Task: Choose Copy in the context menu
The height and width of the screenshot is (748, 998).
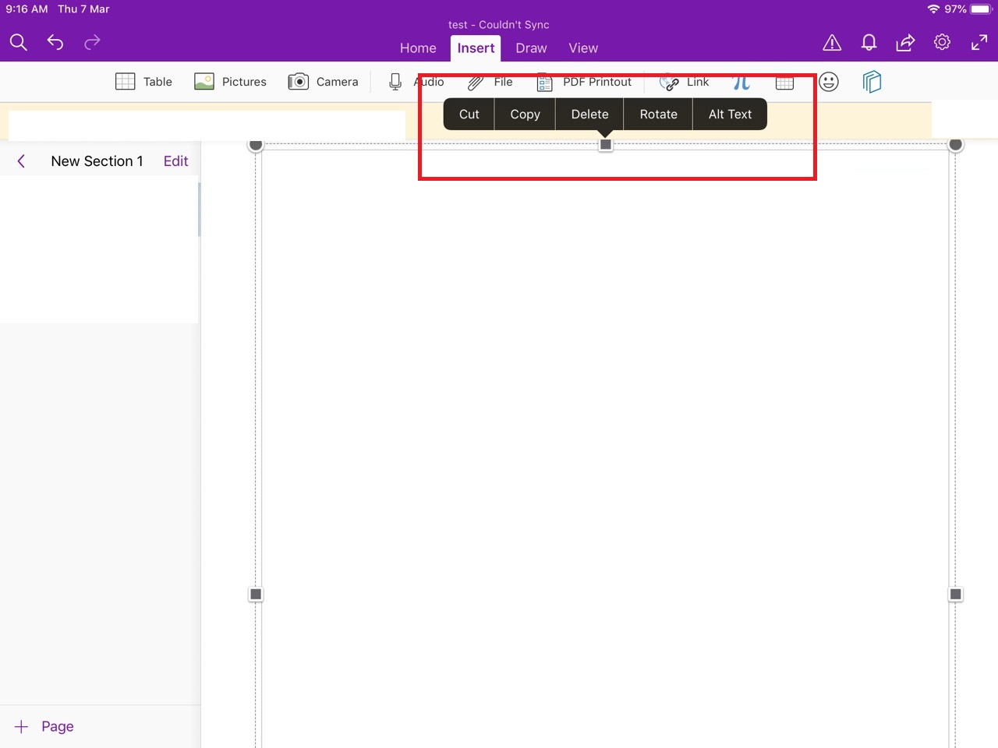Action: click(525, 114)
